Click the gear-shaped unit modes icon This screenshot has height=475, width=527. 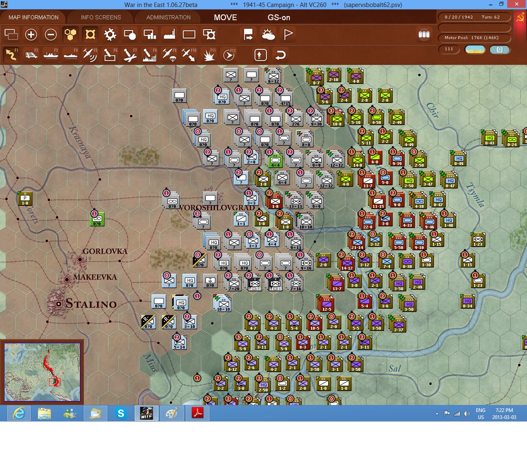(x=110, y=34)
